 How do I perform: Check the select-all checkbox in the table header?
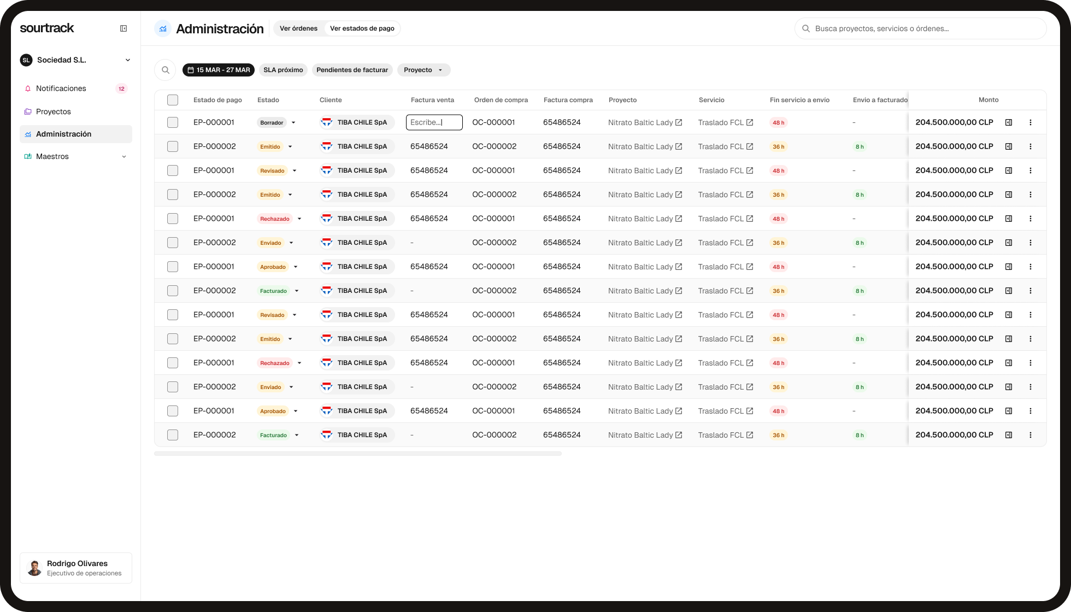(173, 100)
